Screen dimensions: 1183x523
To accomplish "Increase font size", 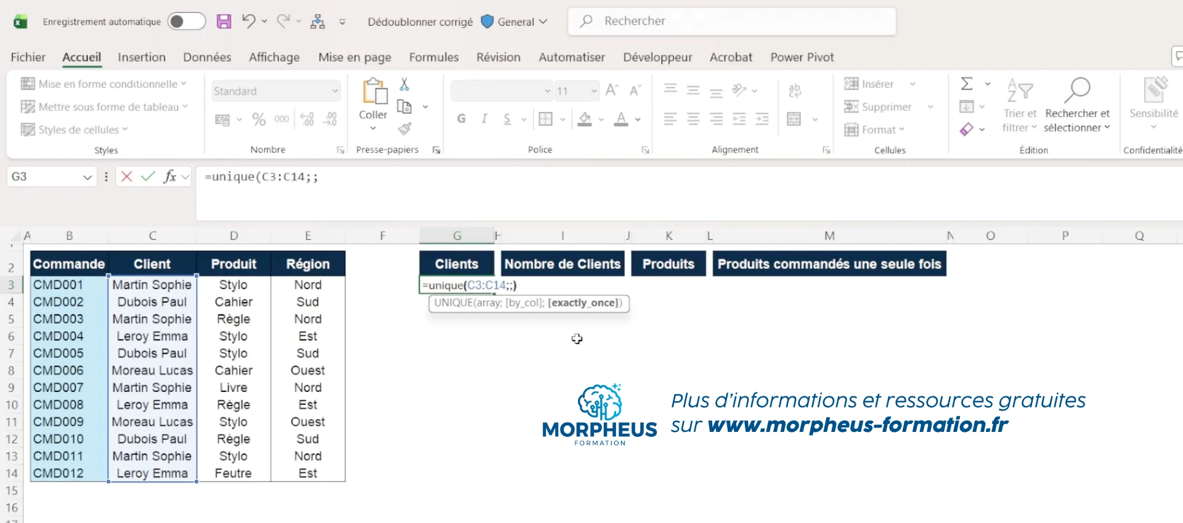I will click(612, 90).
